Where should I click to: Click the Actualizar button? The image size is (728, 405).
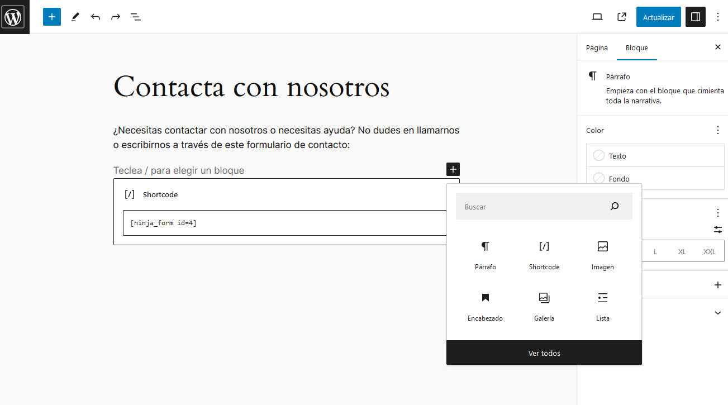(x=659, y=17)
